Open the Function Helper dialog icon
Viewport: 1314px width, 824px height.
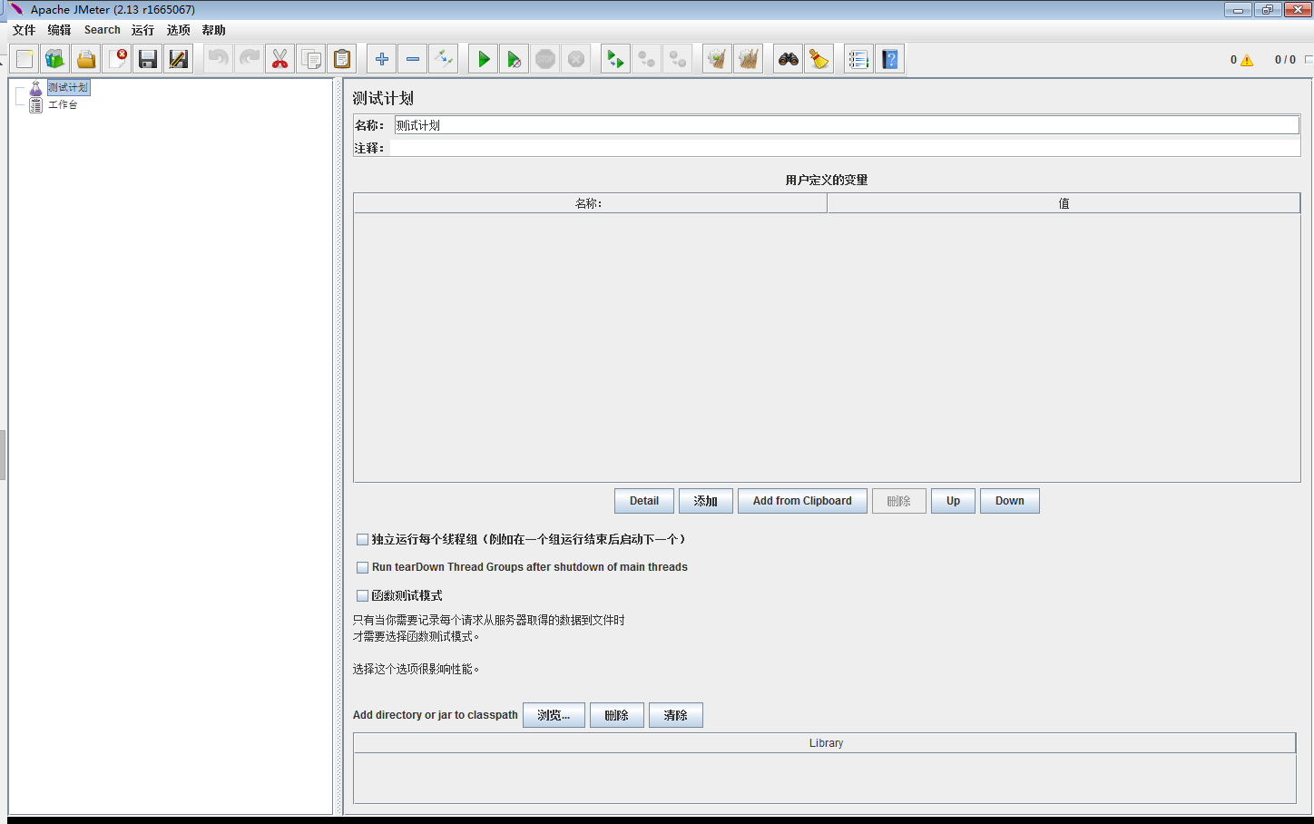(859, 59)
